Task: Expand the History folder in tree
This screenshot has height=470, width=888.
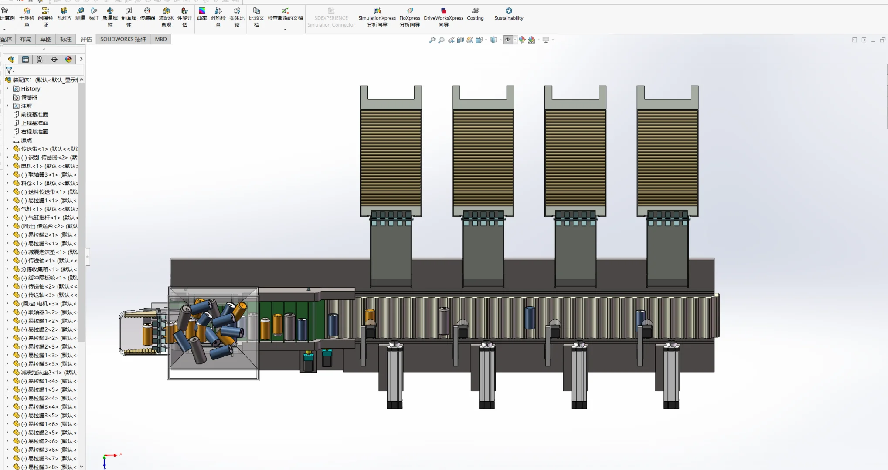Action: coord(7,89)
